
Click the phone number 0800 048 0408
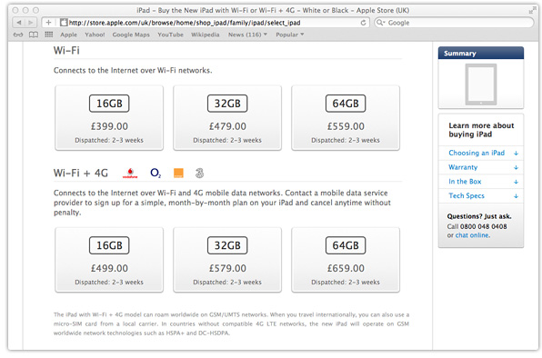(483, 226)
